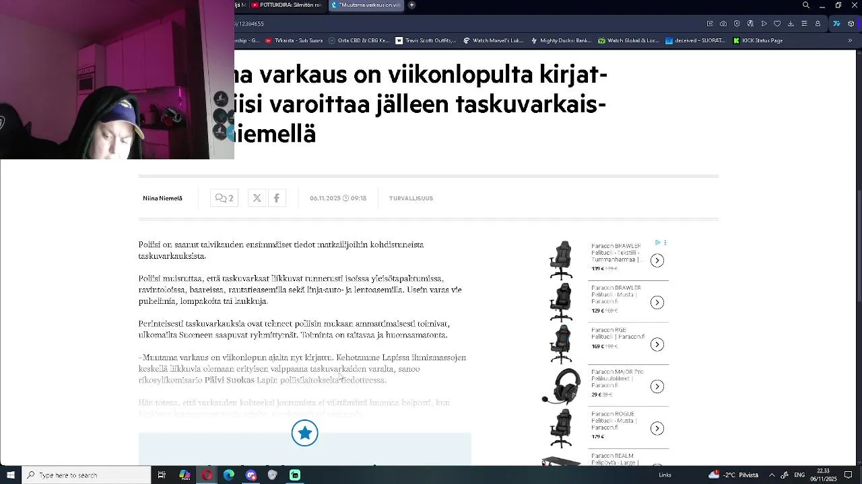862x484 pixels.
Task: Open arrow for Paracon ROGUE chair ad
Action: (657, 429)
